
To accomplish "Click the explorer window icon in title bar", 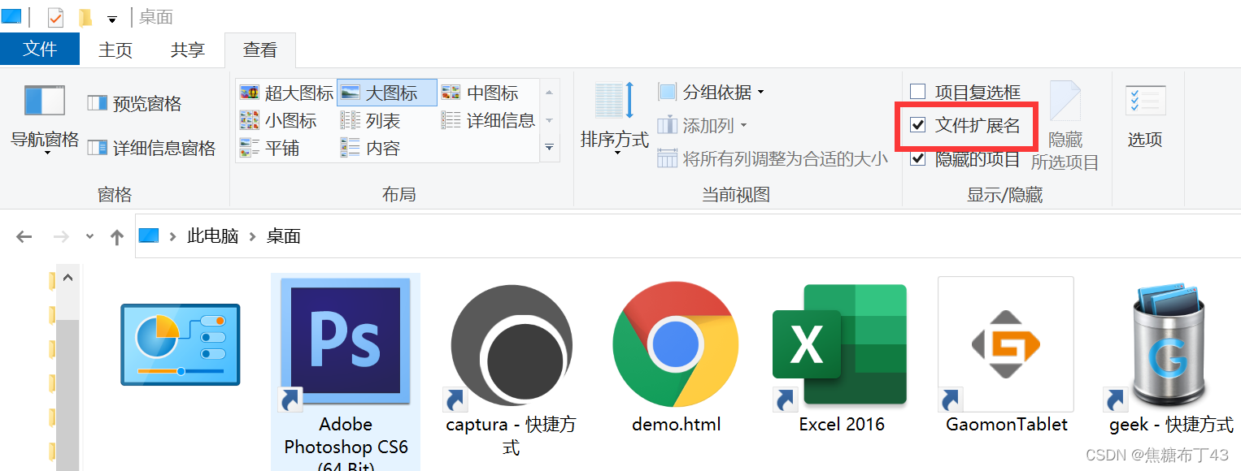I will click(x=11, y=17).
